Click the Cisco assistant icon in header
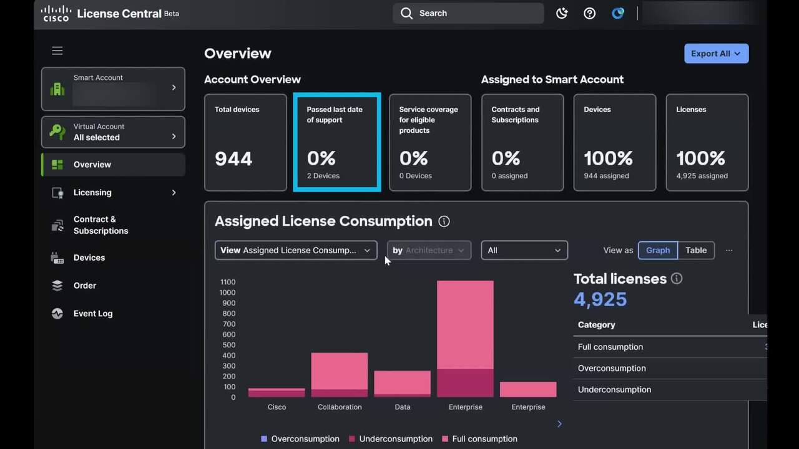Screen dimensions: 799x449 point(618,13)
